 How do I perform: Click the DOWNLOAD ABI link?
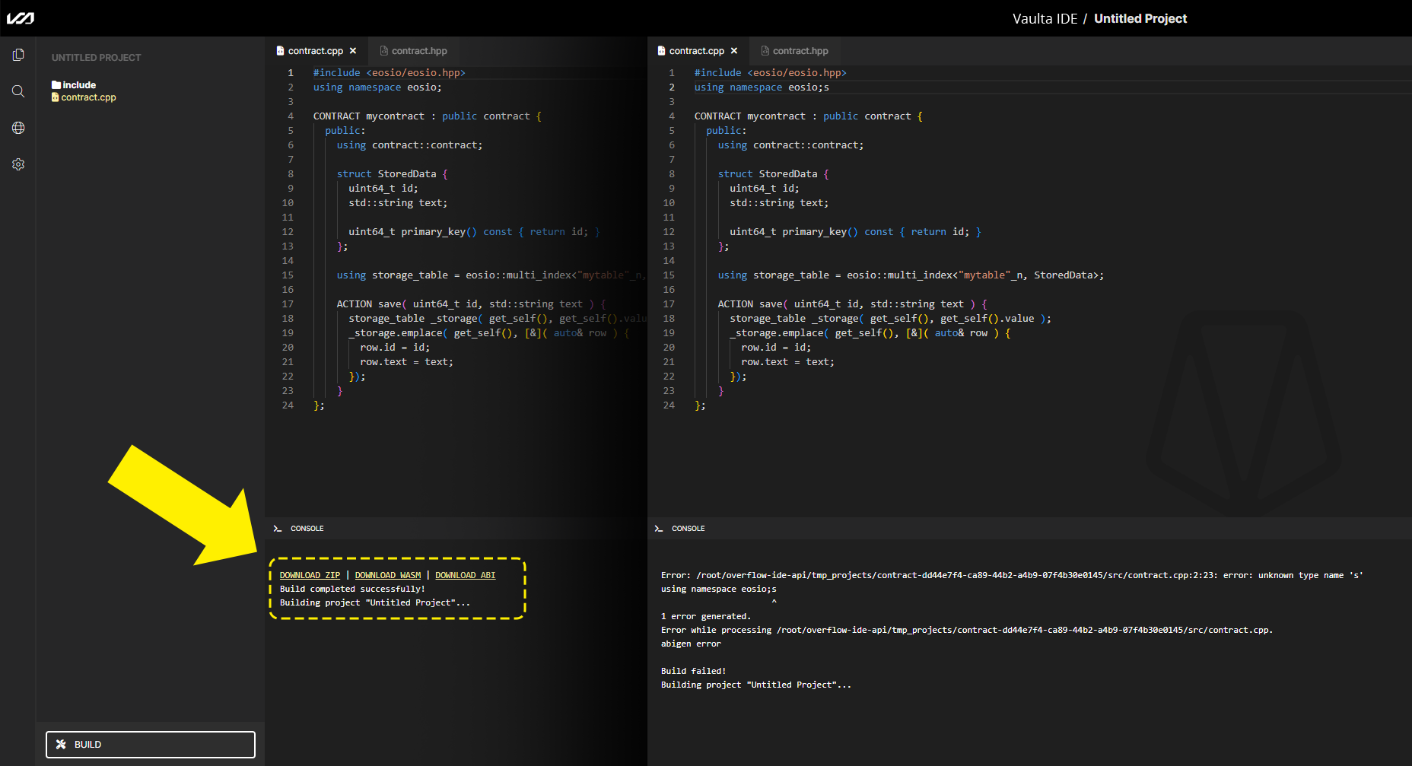(x=465, y=575)
